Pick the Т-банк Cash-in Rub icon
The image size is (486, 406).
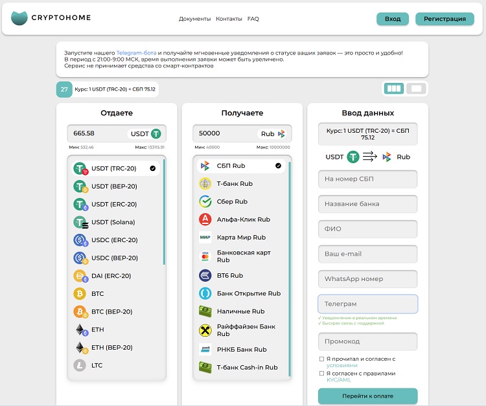(x=205, y=367)
